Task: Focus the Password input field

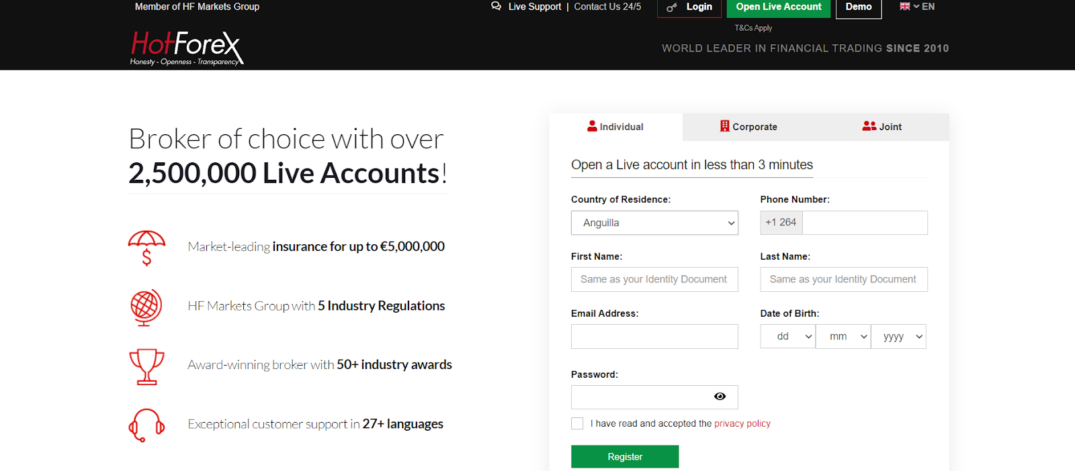Action: 654,397
